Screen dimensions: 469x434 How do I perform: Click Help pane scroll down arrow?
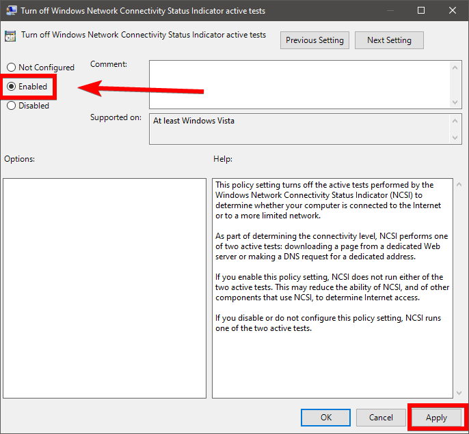click(x=459, y=393)
